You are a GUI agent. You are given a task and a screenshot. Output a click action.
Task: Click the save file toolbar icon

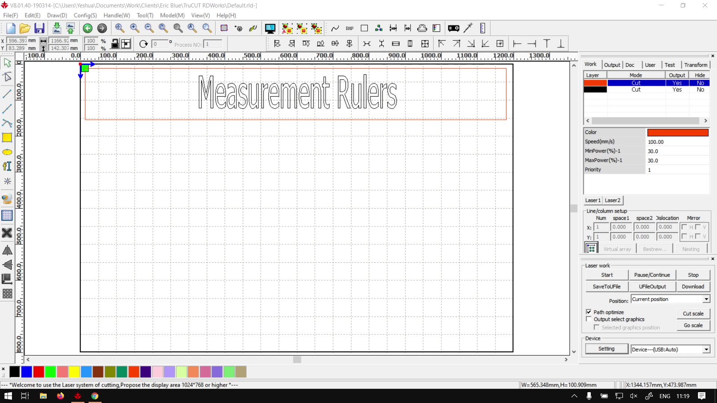(x=39, y=28)
